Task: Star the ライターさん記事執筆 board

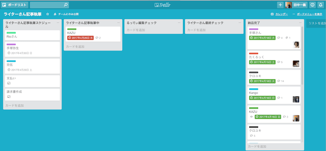Action: click(48, 14)
